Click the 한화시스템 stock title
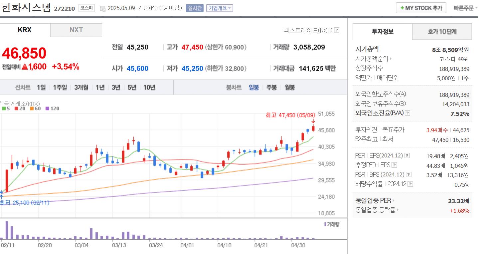Screen dimensions: 481x254 tap(26, 7)
